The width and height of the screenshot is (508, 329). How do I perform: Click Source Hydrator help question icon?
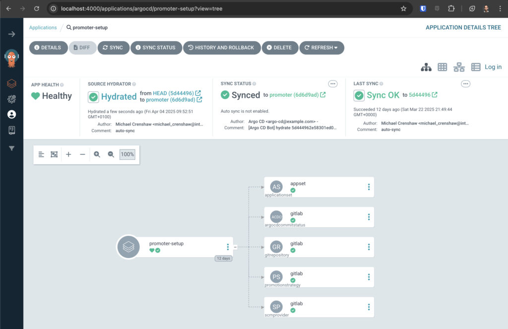134,84
